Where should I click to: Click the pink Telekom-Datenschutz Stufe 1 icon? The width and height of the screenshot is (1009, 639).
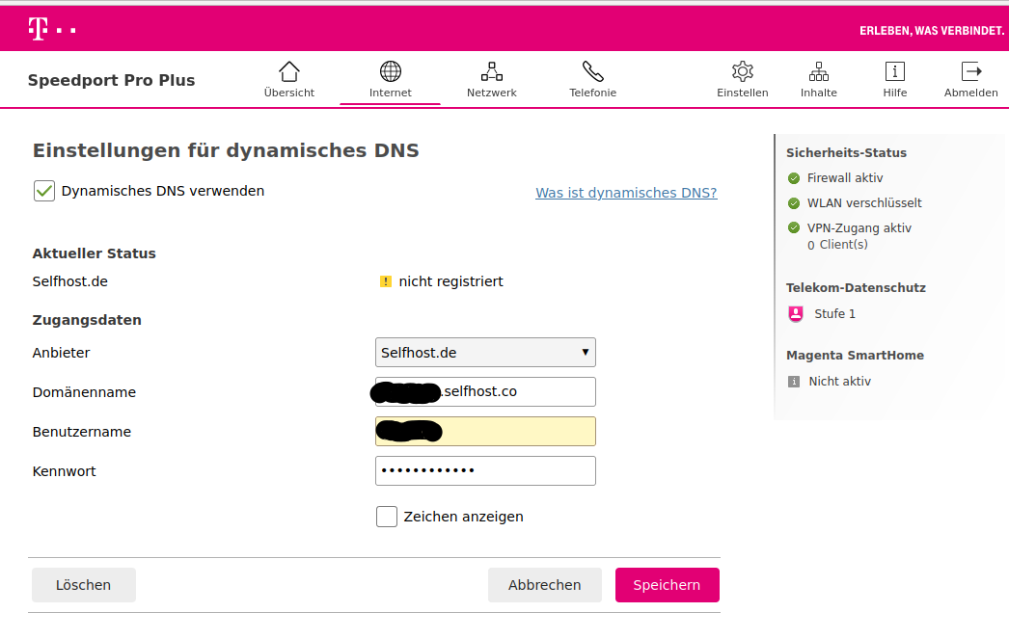coord(796,313)
